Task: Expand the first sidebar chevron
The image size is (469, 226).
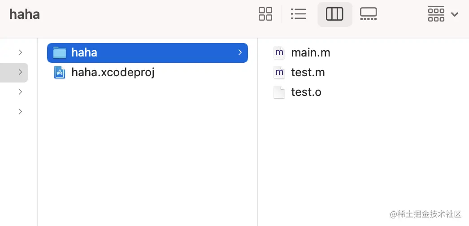Action: click(20, 52)
